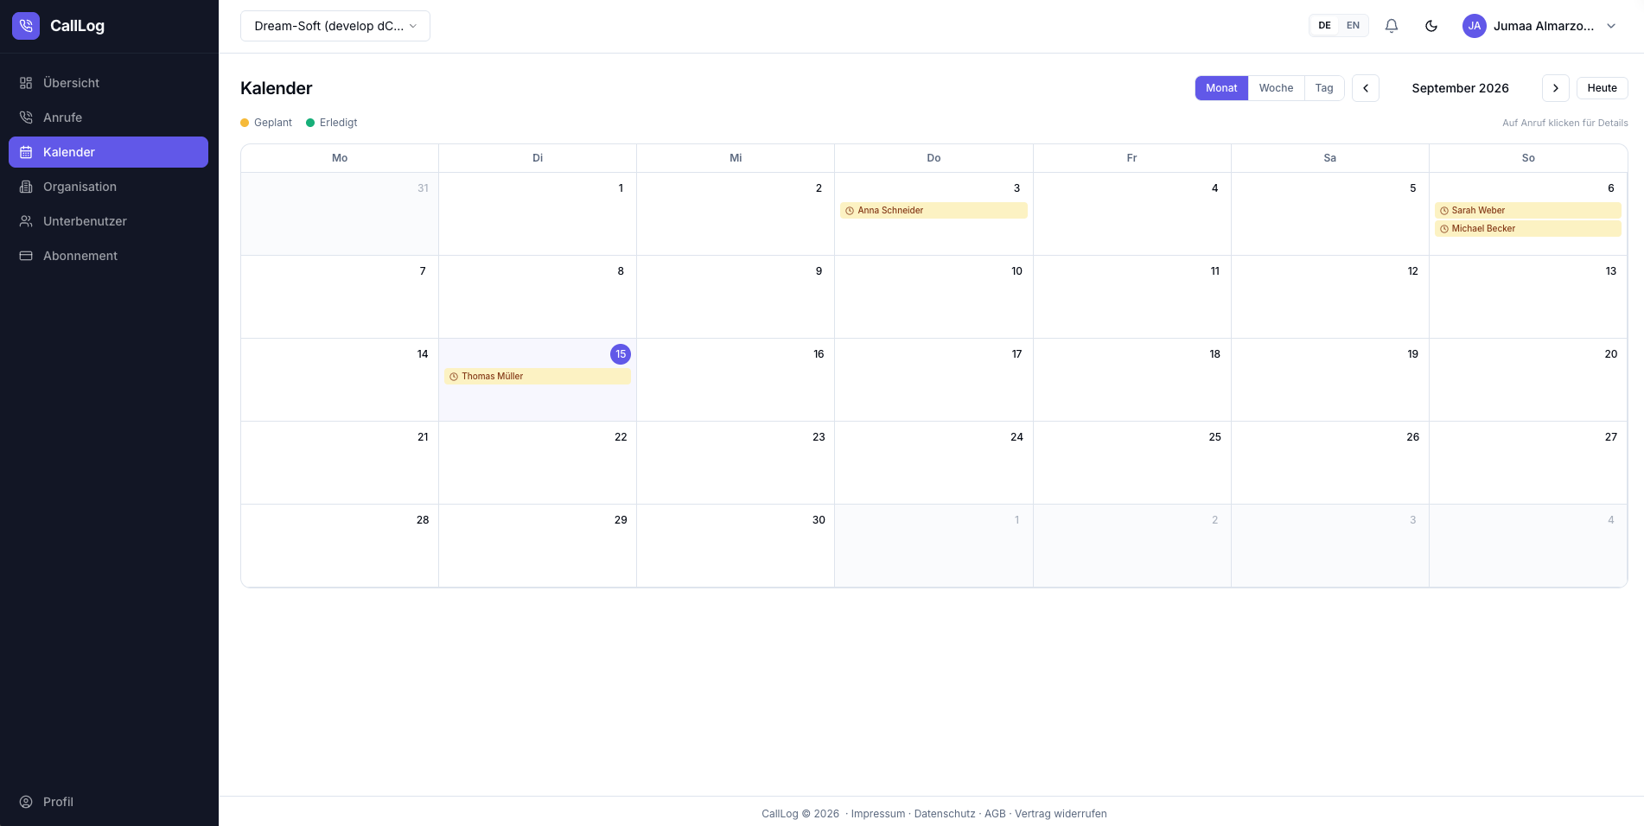Click the JA user avatar
Image resolution: width=1644 pixels, height=826 pixels.
(x=1475, y=26)
